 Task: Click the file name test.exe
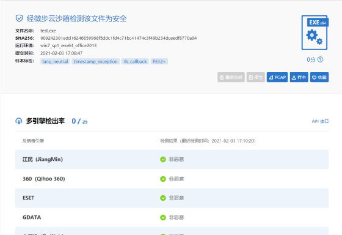(x=48, y=31)
